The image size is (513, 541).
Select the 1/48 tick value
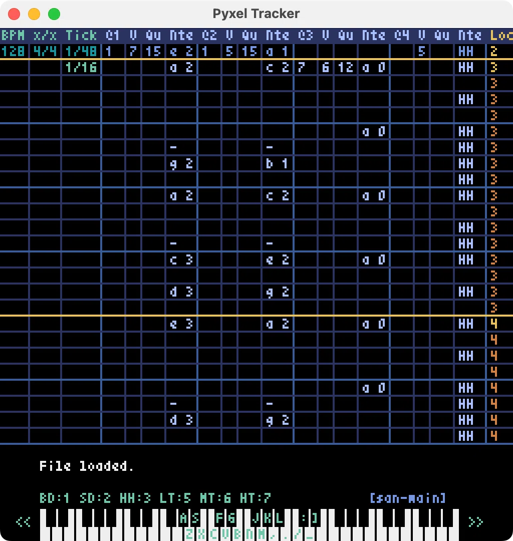click(x=81, y=52)
